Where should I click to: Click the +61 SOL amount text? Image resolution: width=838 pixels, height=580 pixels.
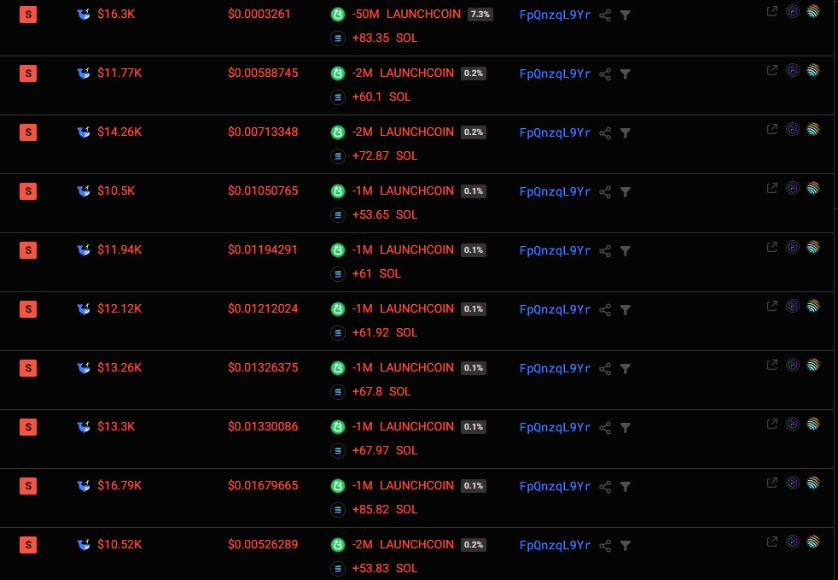point(375,274)
